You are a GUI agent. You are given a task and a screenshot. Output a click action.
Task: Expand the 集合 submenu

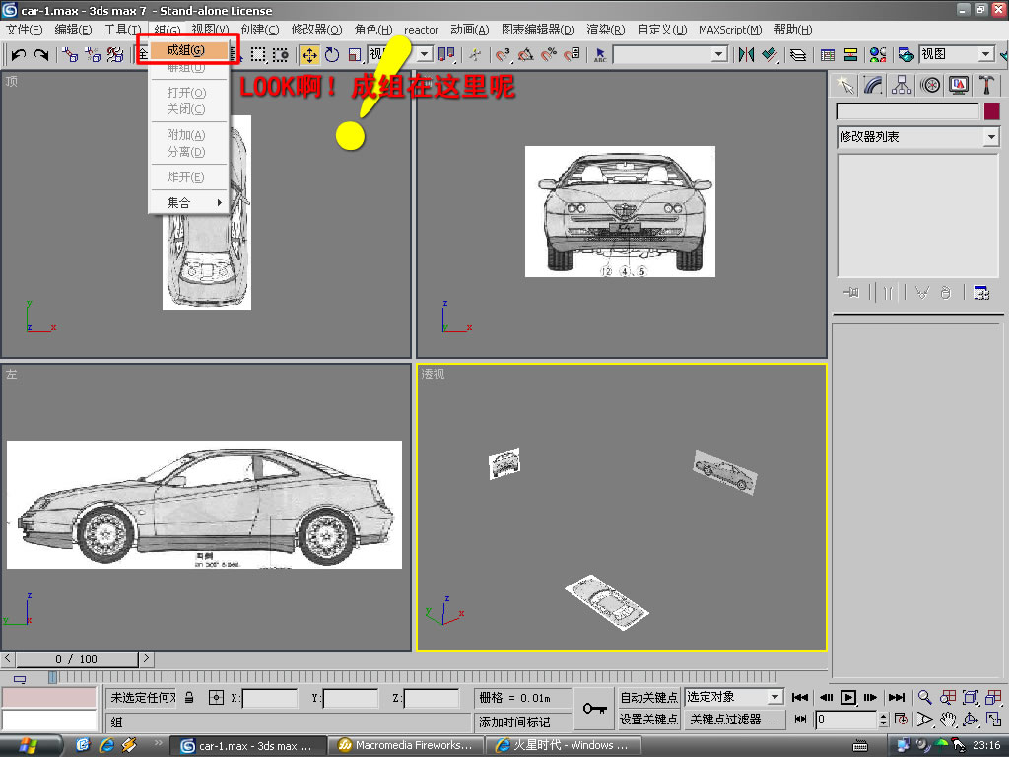point(188,203)
